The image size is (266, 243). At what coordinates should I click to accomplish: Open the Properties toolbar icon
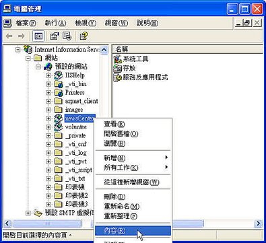pyautogui.click(x=55, y=36)
